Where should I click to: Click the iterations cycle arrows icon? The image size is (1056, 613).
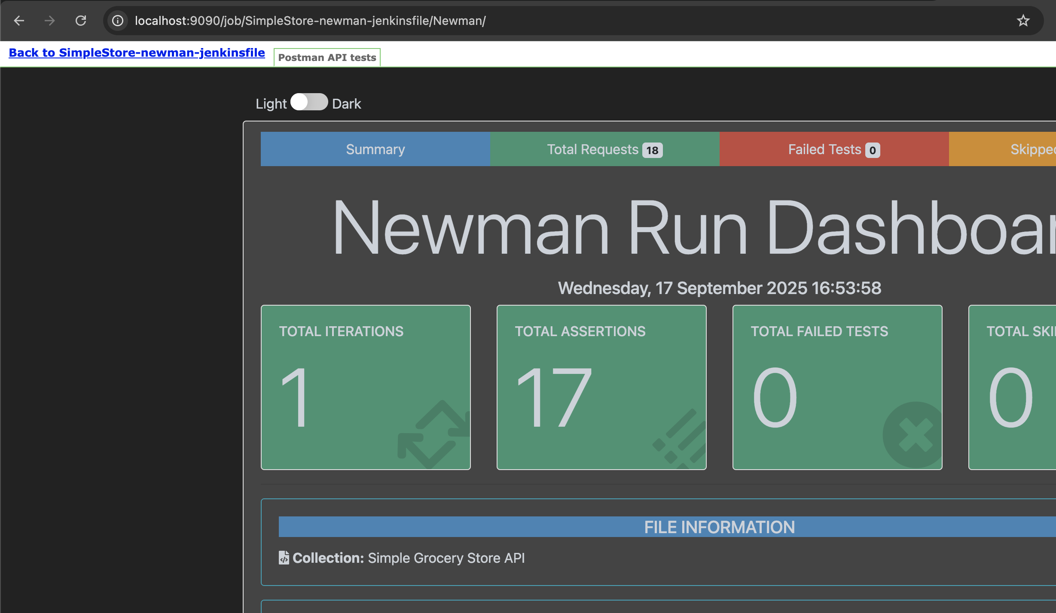[434, 434]
